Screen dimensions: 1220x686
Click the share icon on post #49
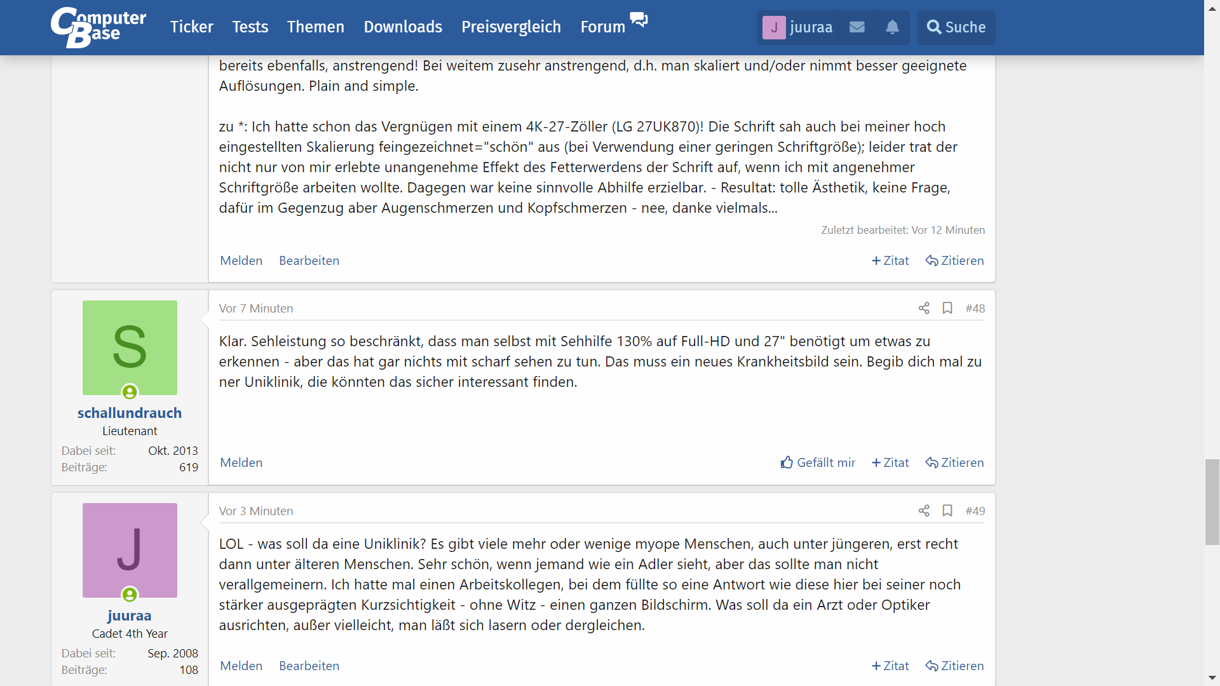(924, 511)
